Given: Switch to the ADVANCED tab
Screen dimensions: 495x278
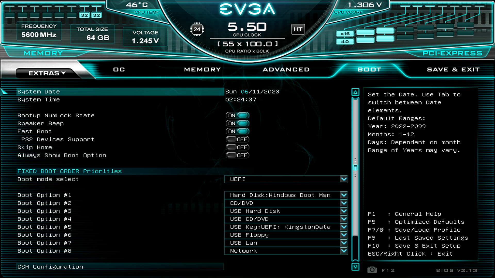Looking at the screenshot, I should click(x=286, y=69).
